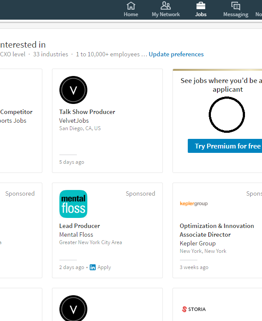Open Optimization & Innovation Associate Director job

tap(217, 230)
